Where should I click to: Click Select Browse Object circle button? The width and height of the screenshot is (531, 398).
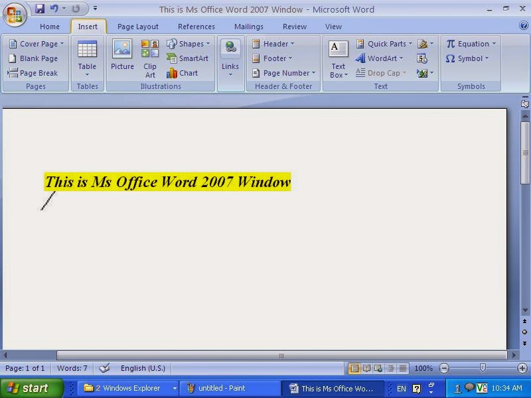coord(524,332)
